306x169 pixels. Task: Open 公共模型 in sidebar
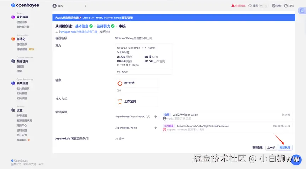[x=22, y=98]
